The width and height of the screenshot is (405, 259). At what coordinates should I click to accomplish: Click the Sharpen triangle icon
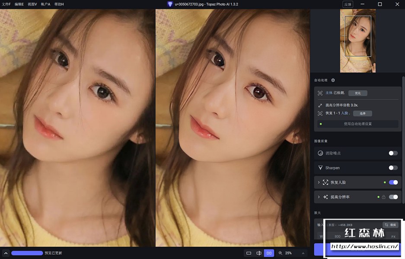pyautogui.click(x=320, y=168)
